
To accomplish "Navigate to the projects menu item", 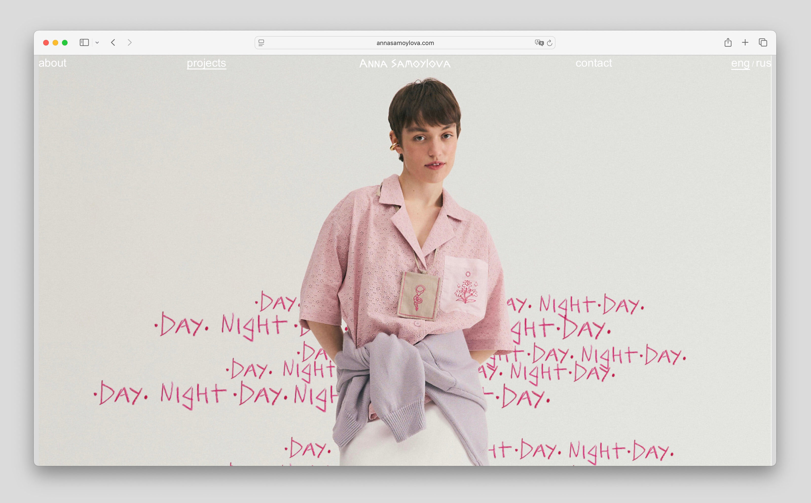I will pos(206,63).
